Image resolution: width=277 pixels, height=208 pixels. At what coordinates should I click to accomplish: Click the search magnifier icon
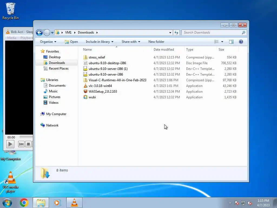click(243, 32)
